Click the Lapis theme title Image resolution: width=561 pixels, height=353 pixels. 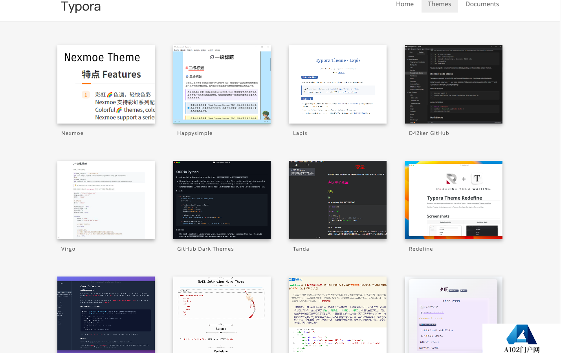[x=300, y=133]
